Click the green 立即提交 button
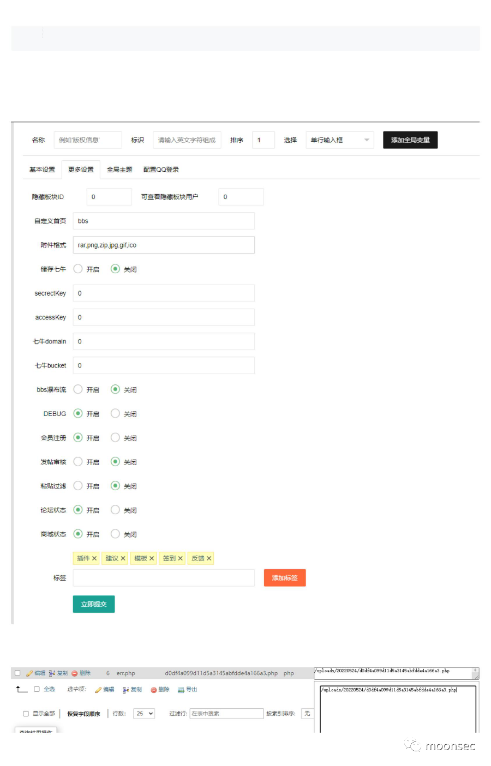The image size is (491, 766). (94, 604)
